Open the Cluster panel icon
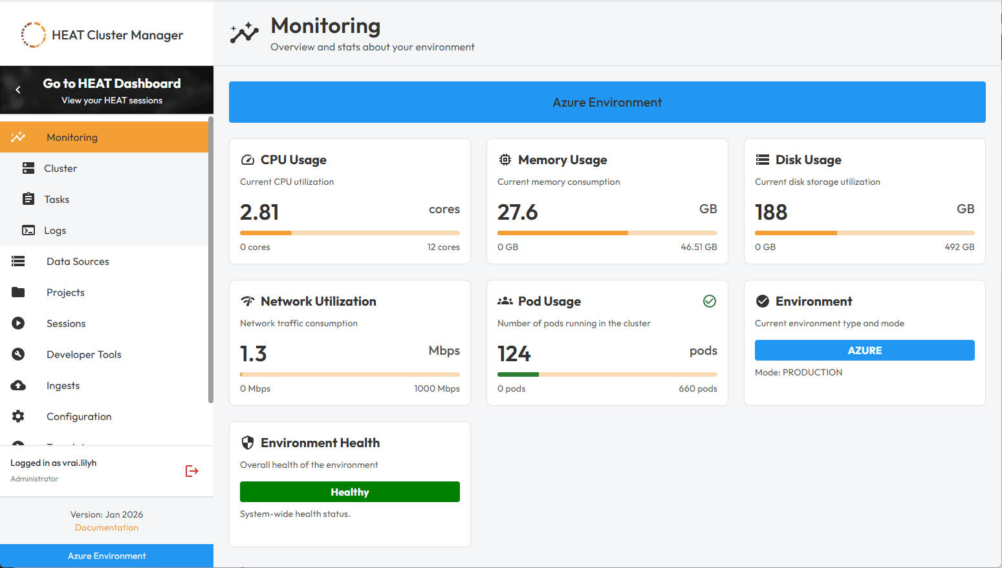Screen dimensions: 1002x568 click(27, 167)
